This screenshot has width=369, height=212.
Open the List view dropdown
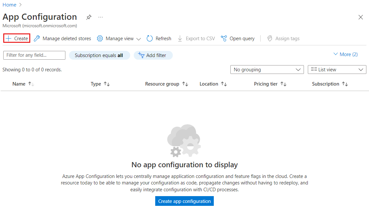pos(337,69)
